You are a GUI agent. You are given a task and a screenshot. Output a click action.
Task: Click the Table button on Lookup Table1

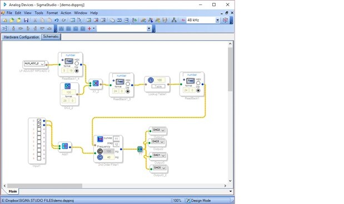pos(158,86)
